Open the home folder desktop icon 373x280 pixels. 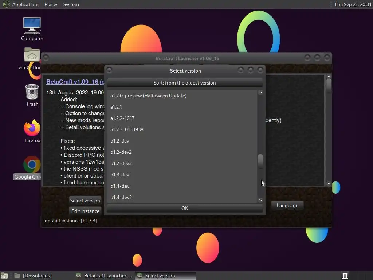[x=32, y=59]
